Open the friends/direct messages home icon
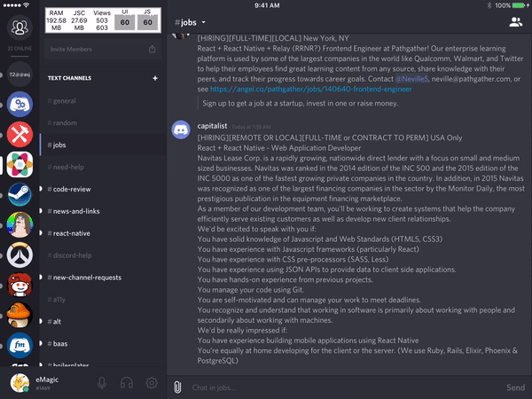This screenshot has height=399, width=532. tap(20, 27)
